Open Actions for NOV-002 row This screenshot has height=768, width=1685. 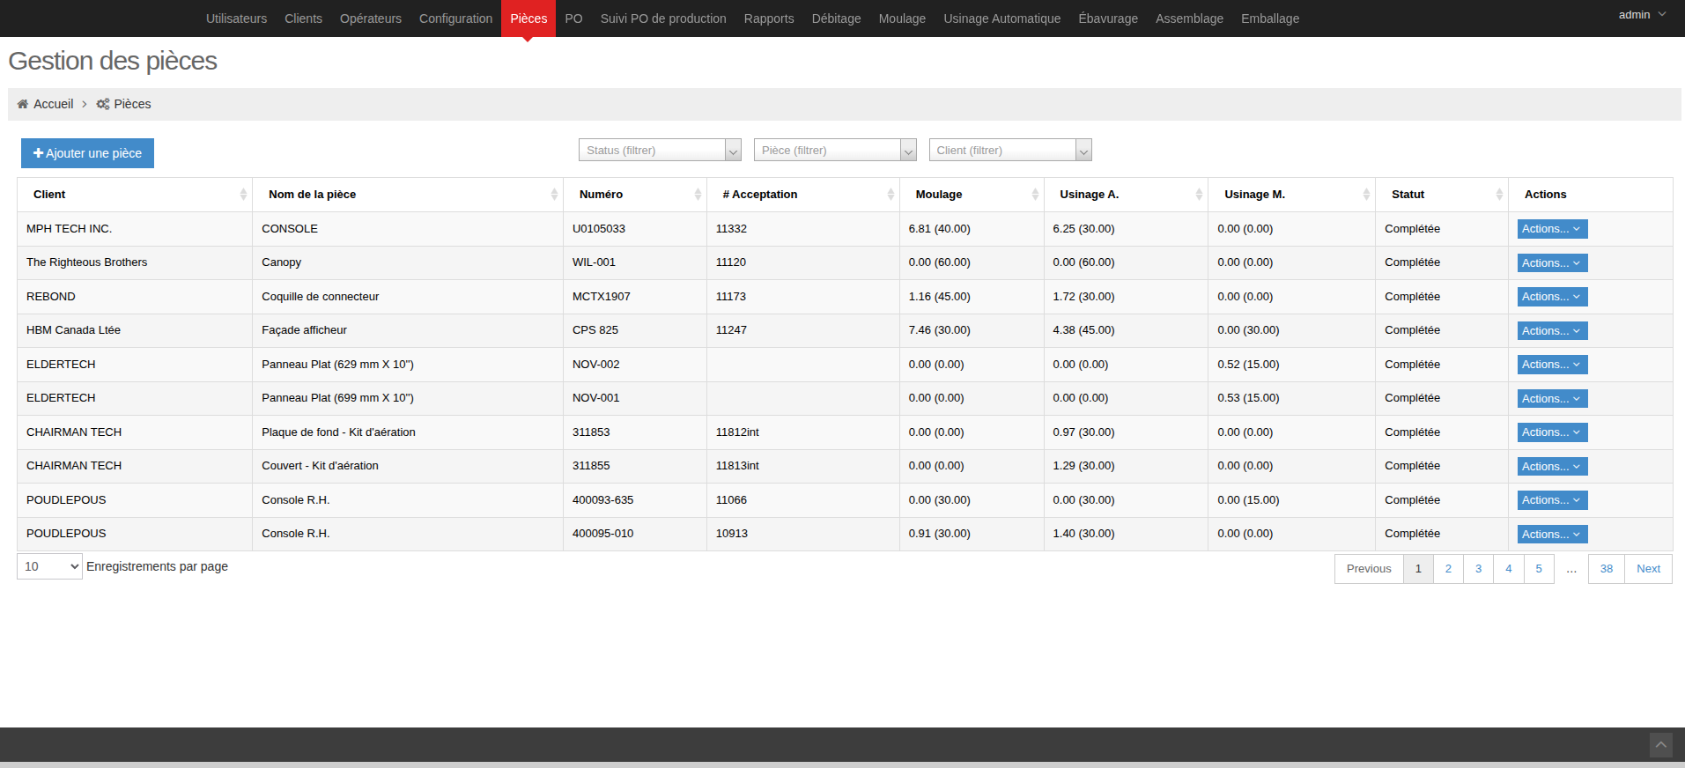click(x=1552, y=365)
